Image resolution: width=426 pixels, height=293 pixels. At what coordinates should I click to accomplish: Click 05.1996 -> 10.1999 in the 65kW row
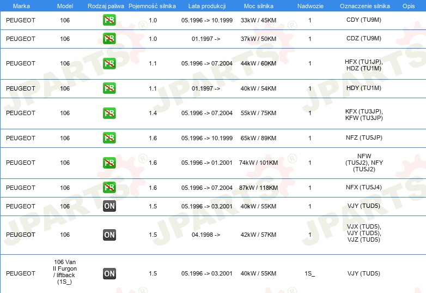[x=207, y=138]
